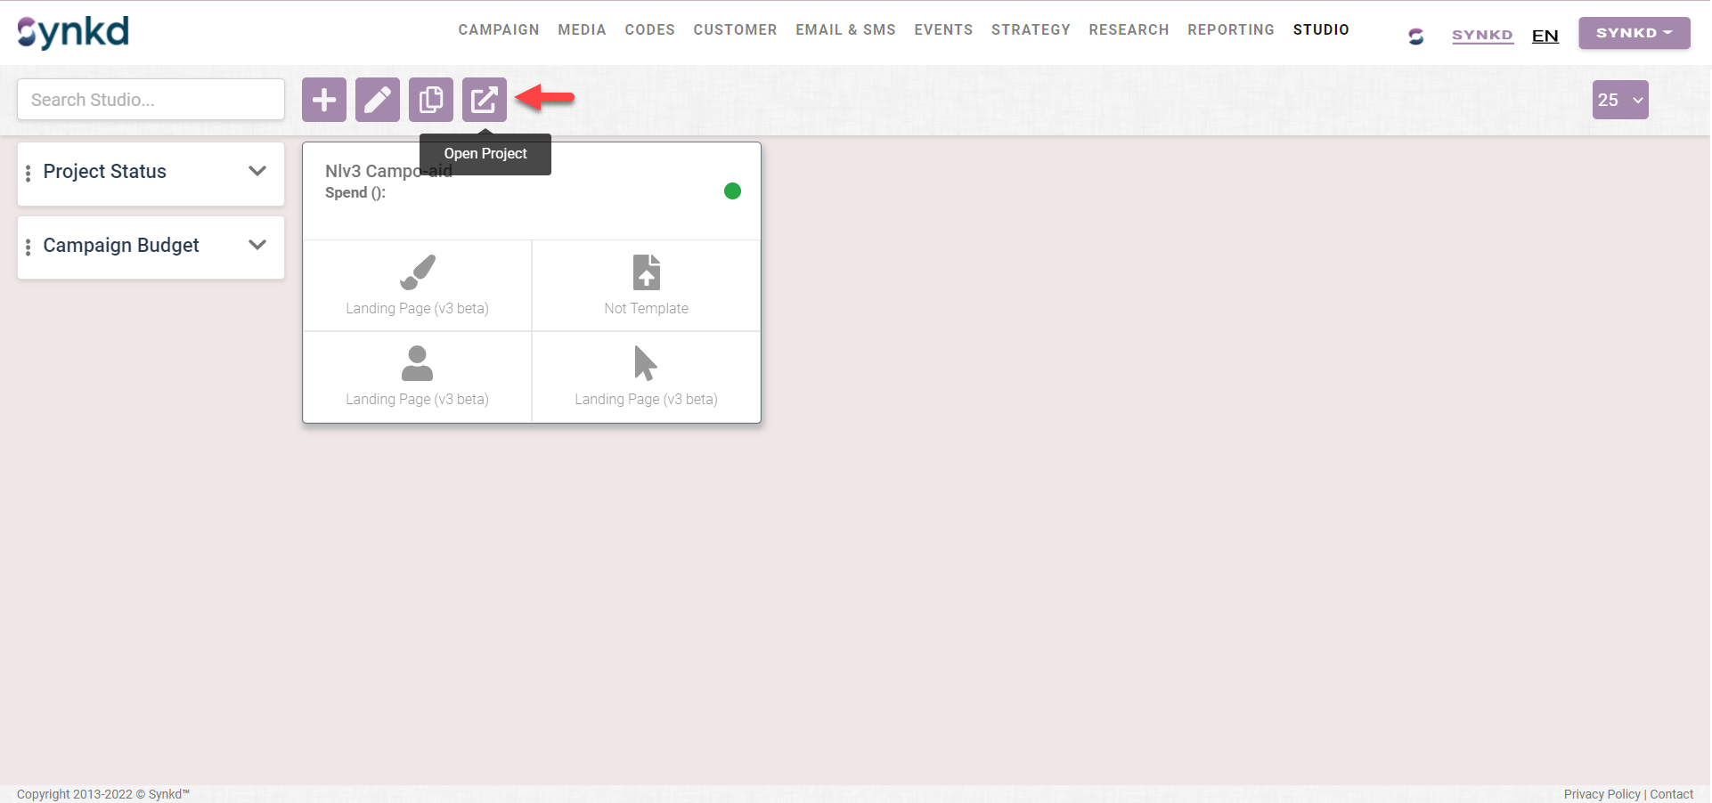Open the Not Template document tile
The height and width of the screenshot is (803, 1712).
click(x=645, y=285)
